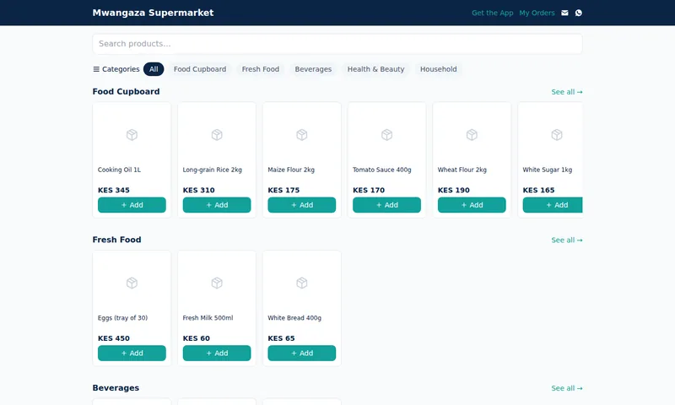Click the KES 450 price
The height and width of the screenshot is (405, 675).
click(x=114, y=338)
